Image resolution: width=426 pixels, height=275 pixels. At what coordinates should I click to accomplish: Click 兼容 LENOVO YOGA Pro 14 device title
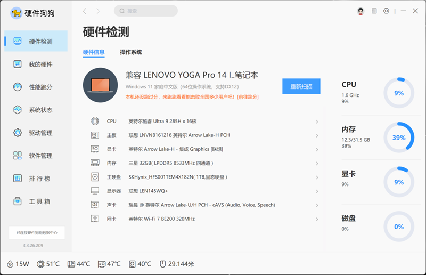coord(192,75)
